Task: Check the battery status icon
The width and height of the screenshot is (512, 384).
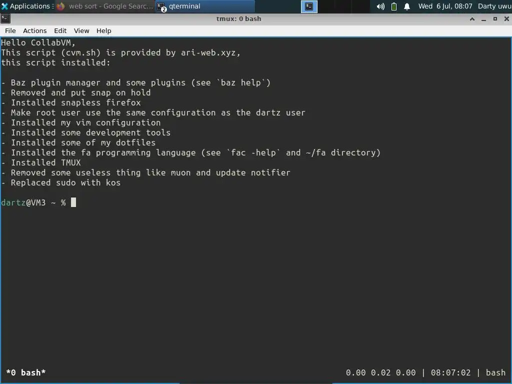Action: click(x=394, y=6)
